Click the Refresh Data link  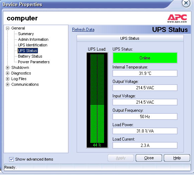point(83,30)
